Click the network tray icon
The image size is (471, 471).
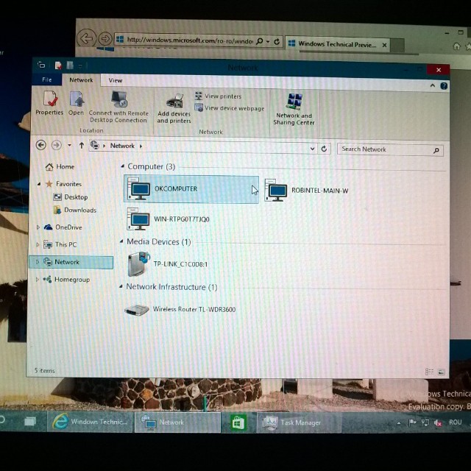pyautogui.click(x=425, y=422)
